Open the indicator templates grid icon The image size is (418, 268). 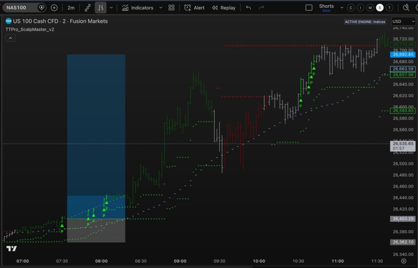pyautogui.click(x=171, y=8)
